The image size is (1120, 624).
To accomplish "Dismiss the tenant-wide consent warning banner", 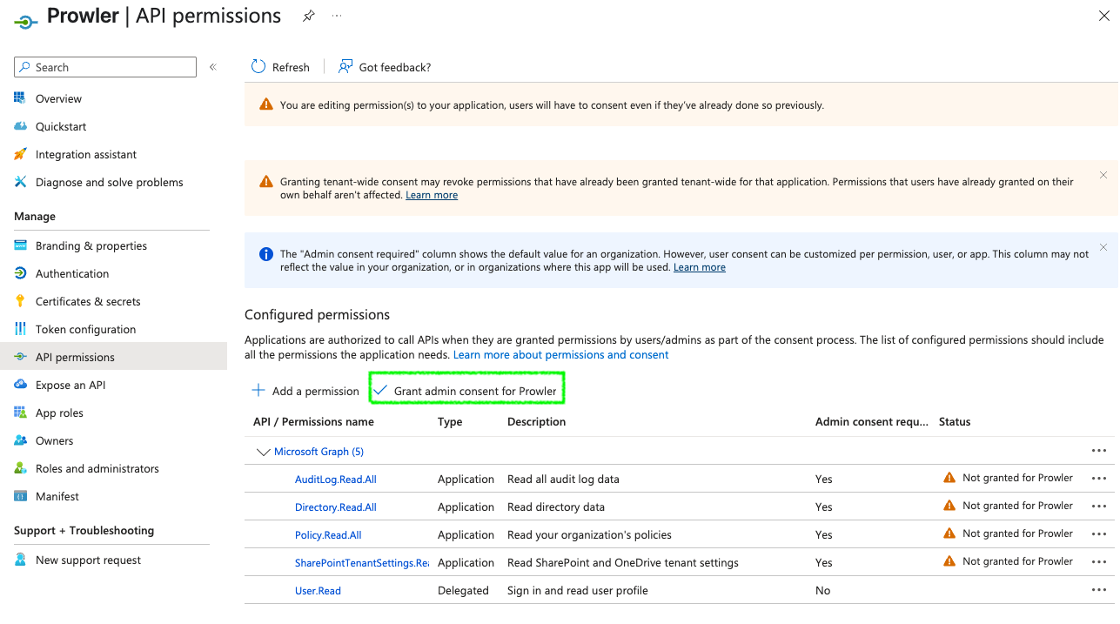I will [x=1103, y=175].
